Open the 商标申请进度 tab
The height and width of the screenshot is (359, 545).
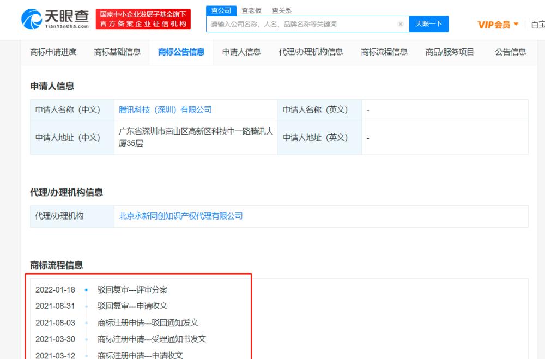click(x=53, y=52)
